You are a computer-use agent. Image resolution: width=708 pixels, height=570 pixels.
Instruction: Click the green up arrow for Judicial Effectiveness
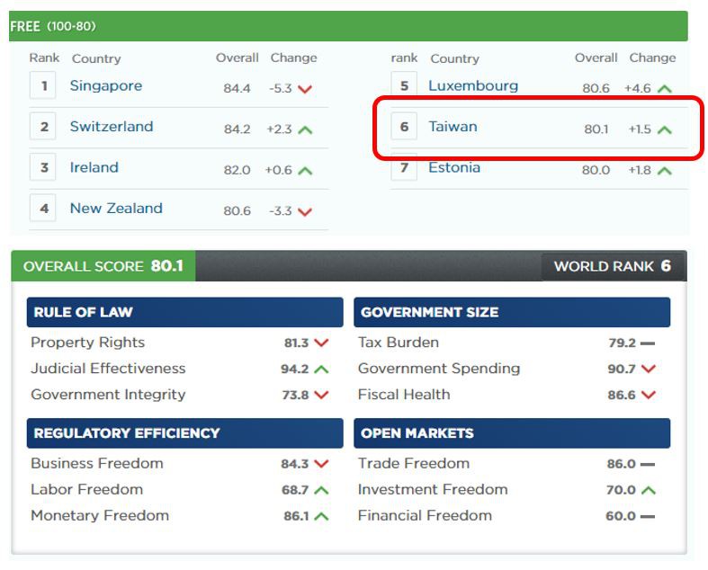point(322,369)
